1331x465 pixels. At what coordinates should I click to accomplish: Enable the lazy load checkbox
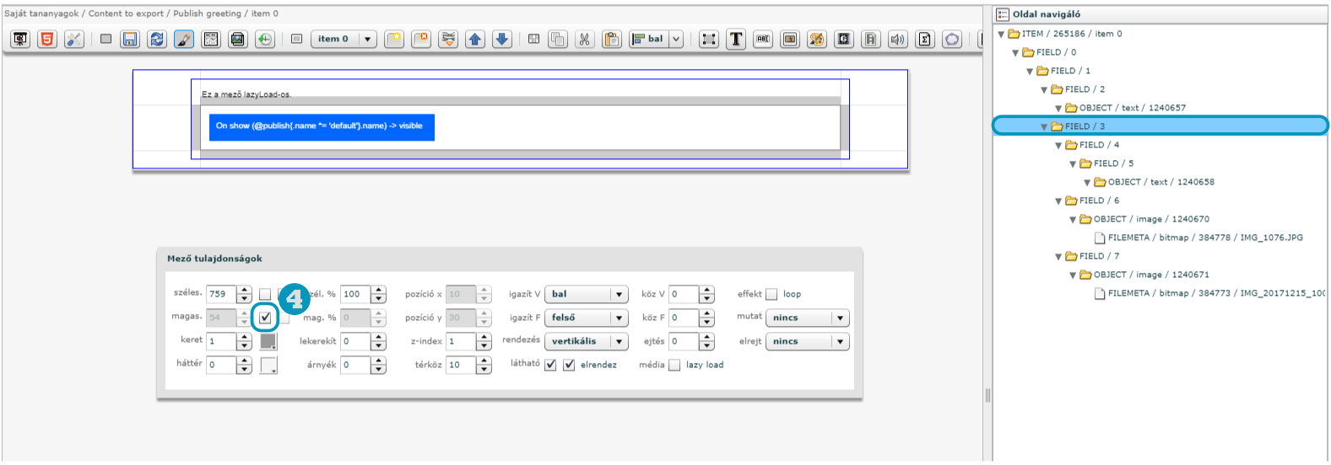(674, 365)
